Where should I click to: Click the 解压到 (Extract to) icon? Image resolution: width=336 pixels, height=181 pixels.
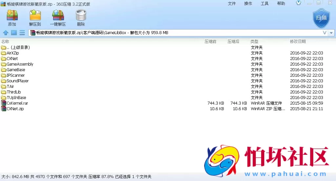point(35,15)
